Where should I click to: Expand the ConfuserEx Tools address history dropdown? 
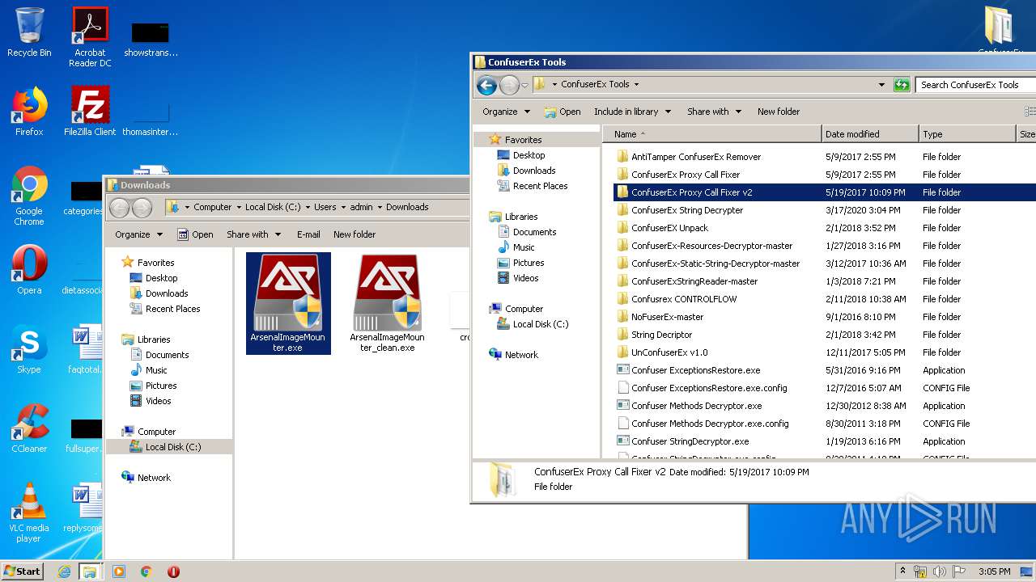(881, 84)
